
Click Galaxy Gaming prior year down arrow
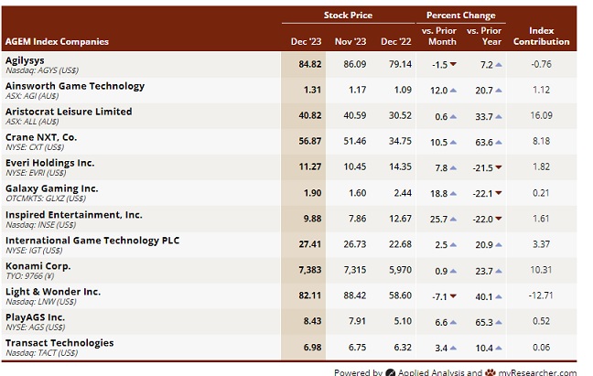498,193
